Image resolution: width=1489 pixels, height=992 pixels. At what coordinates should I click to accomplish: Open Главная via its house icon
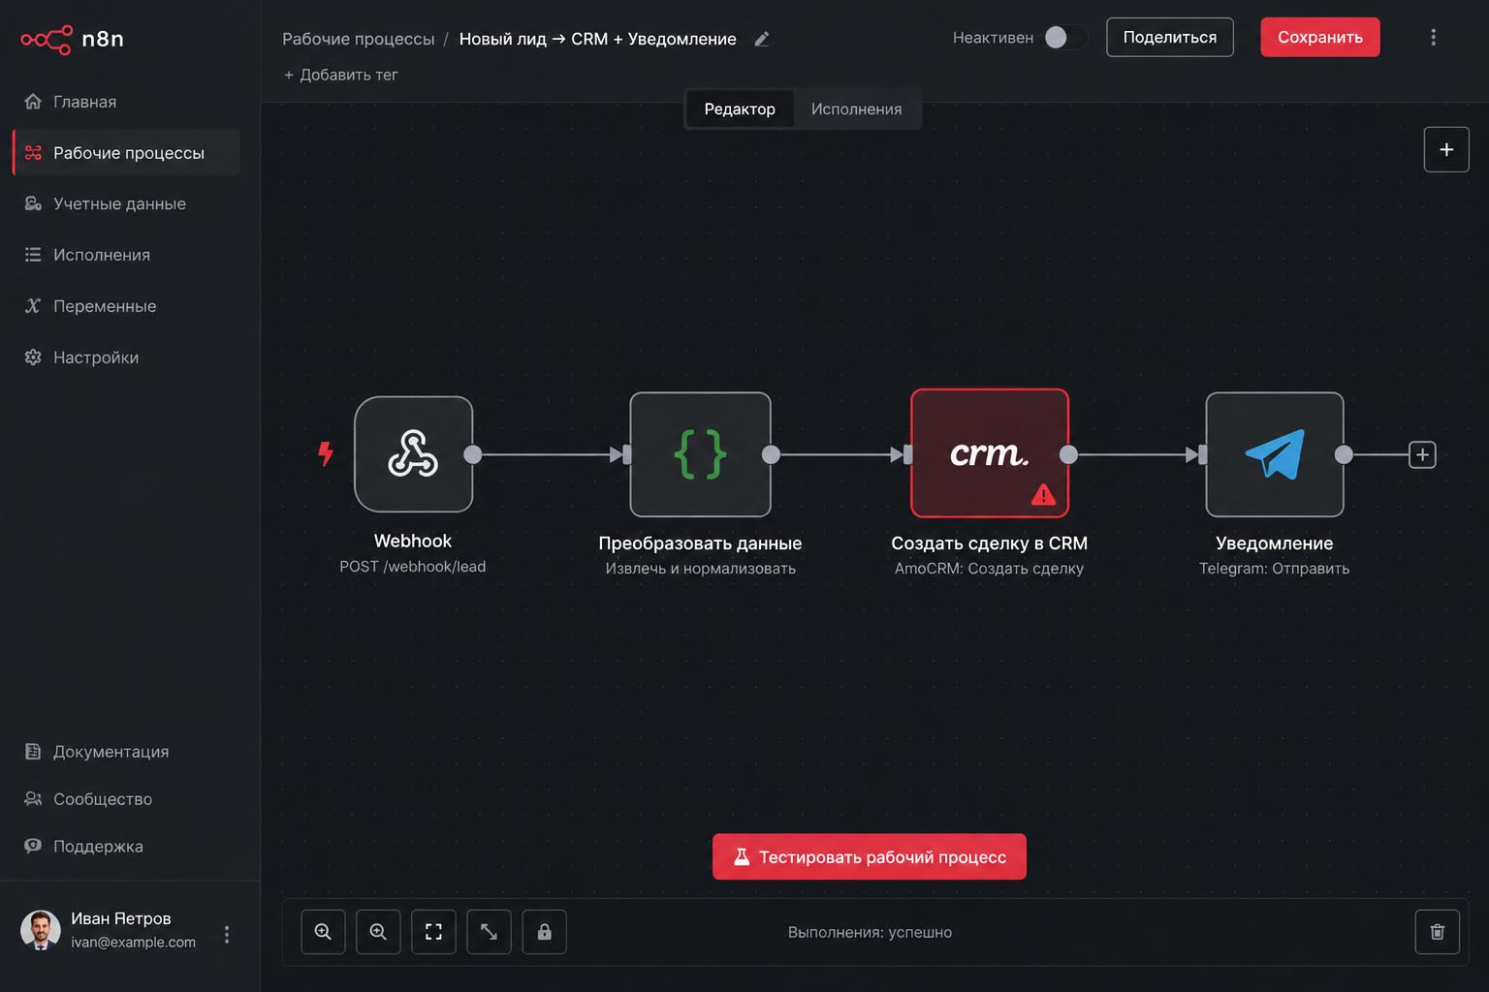click(x=33, y=102)
